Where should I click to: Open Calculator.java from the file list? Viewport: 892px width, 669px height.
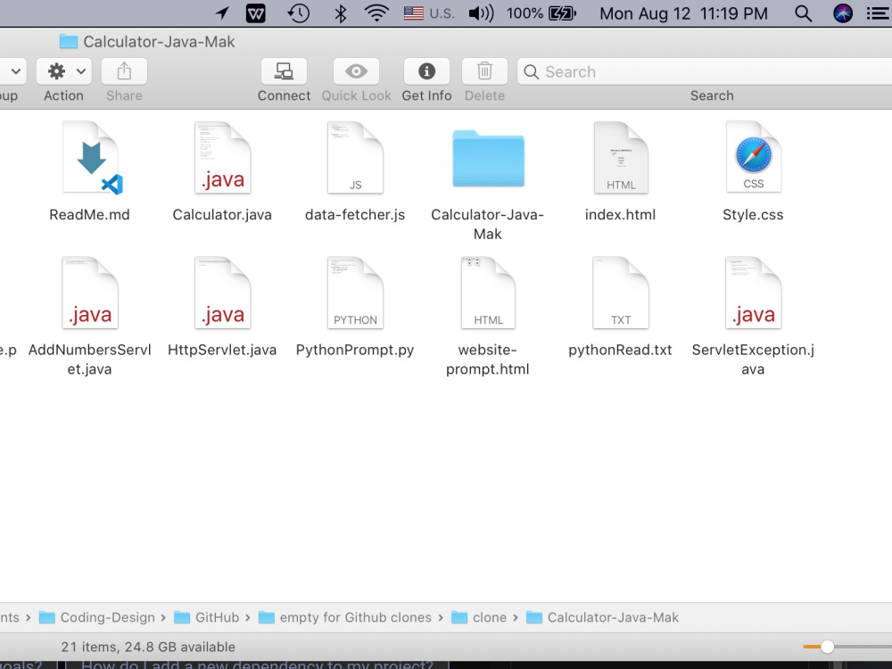(x=222, y=158)
